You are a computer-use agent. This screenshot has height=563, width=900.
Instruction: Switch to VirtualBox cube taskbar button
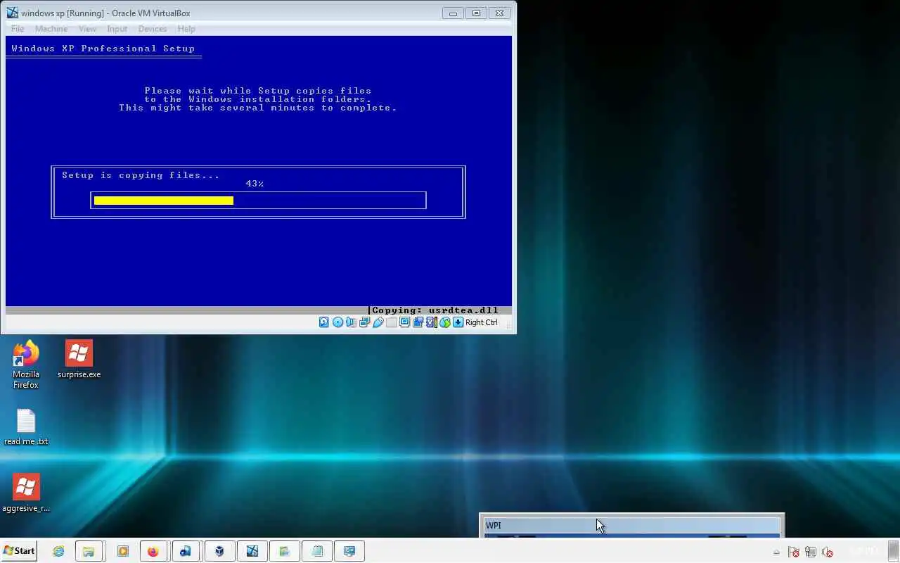219,551
